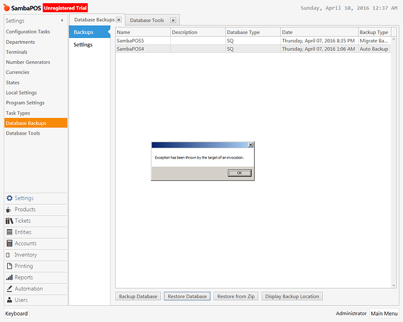Viewport: 403px width, 322px height.
Task: Select the Settings sub-tab under Backups
Action: (x=83, y=44)
